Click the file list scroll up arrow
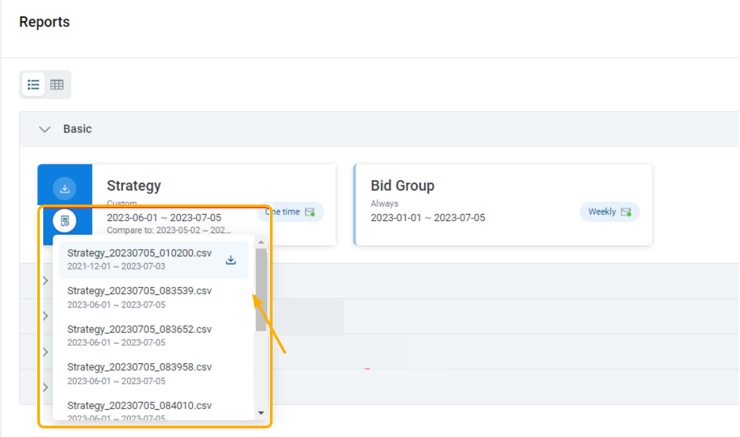Image resolution: width=740 pixels, height=437 pixels. click(x=261, y=242)
